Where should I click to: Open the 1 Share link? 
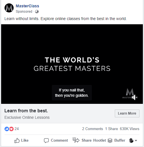tap(111, 129)
